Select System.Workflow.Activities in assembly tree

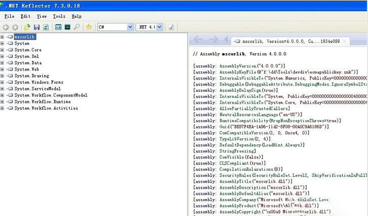click(46, 108)
